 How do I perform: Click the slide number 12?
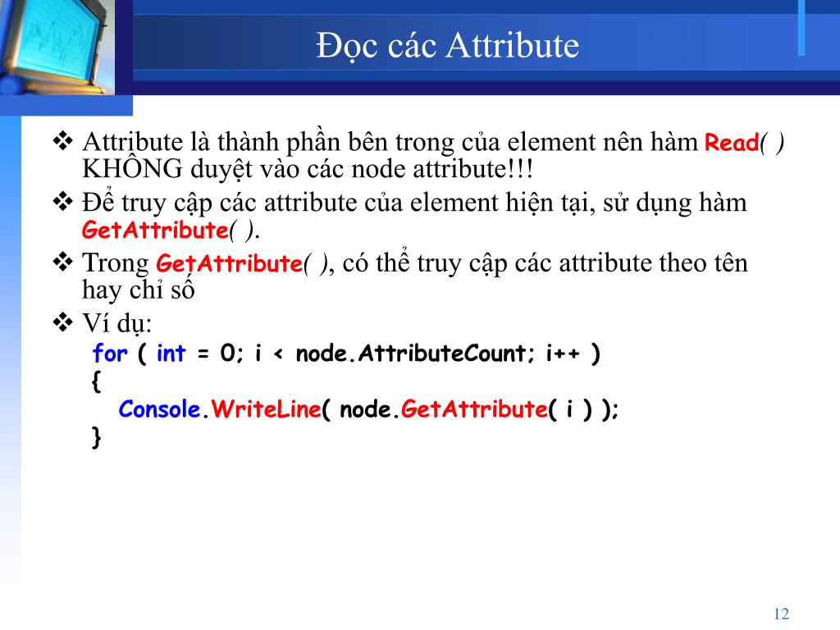(781, 614)
